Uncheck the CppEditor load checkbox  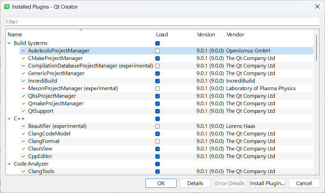[158, 157]
